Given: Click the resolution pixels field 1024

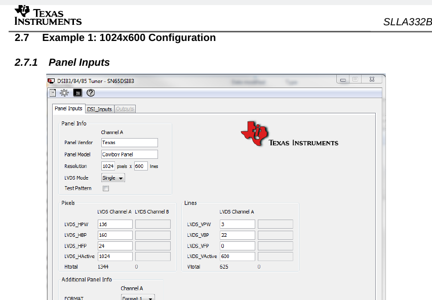Looking at the screenshot, I should [108, 166].
